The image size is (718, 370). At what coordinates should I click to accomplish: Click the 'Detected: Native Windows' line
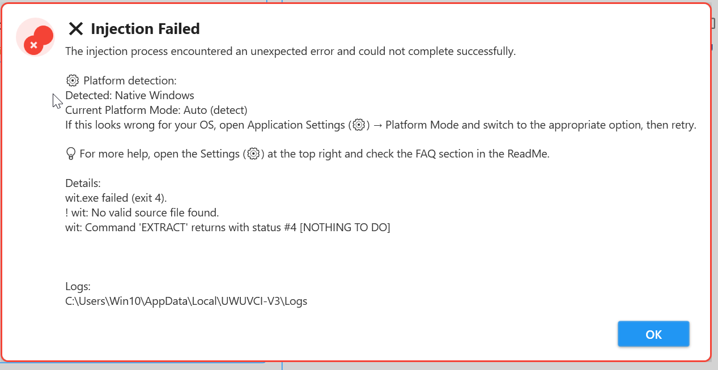(x=130, y=95)
